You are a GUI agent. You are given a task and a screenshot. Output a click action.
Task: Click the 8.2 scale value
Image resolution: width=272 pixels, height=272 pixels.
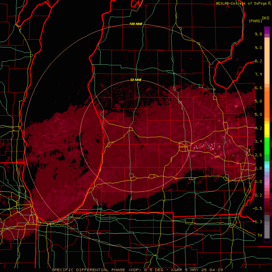[x=258, y=61]
